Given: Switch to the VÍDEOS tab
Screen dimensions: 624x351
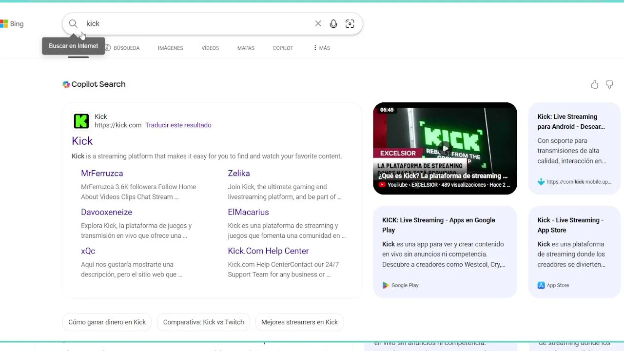Looking at the screenshot, I should [210, 48].
